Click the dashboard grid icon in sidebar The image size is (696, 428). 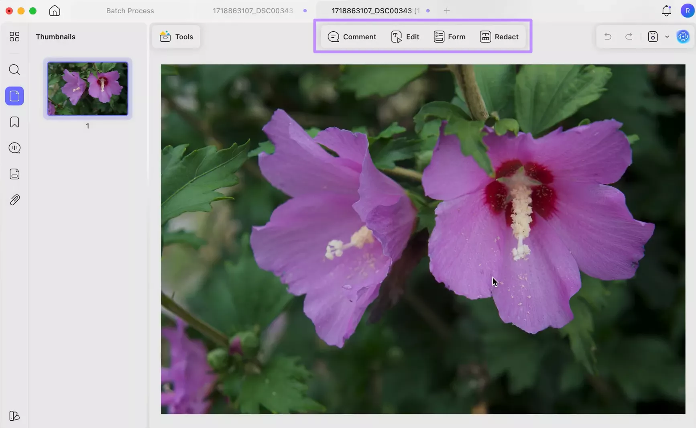tap(14, 37)
